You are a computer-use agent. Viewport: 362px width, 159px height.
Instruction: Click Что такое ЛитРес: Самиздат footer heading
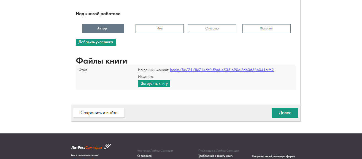pyautogui.click(x=155, y=151)
